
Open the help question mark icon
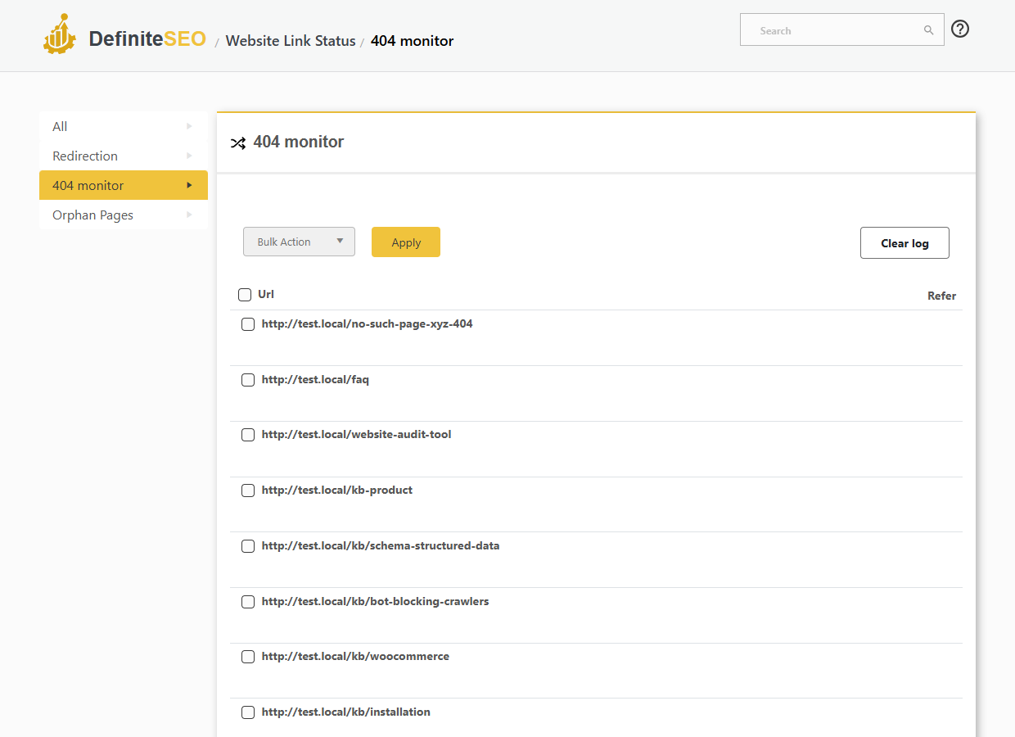[960, 29]
